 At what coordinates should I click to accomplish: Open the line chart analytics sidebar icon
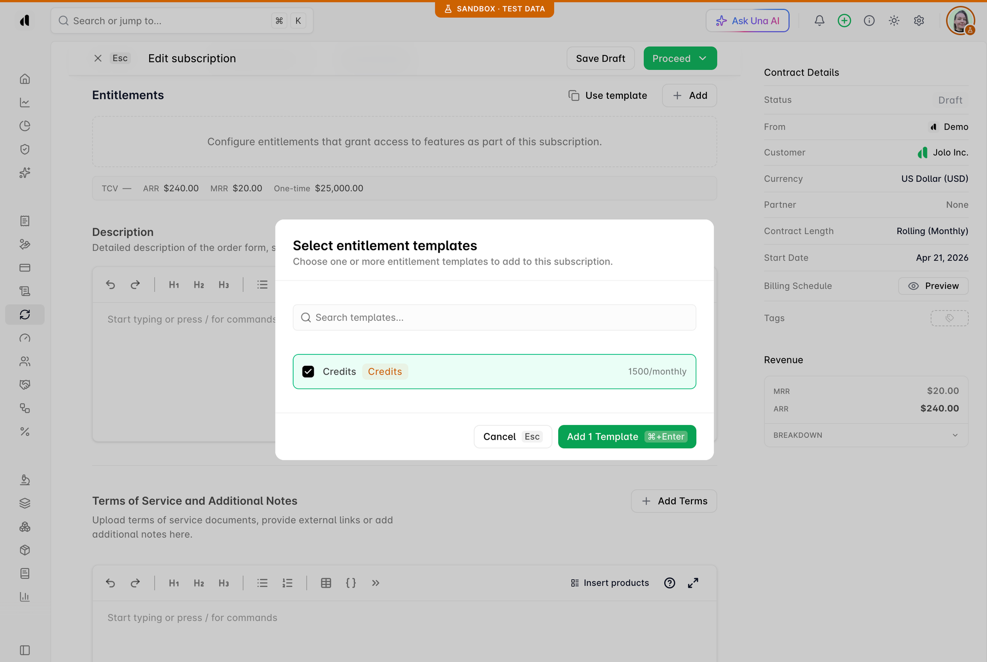point(25,102)
